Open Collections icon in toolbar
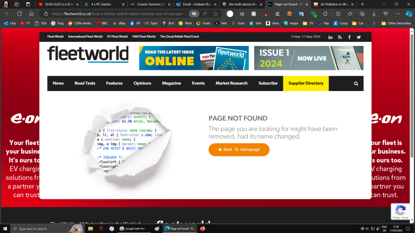Screen dimensions: 415x233 tap(362, 14)
